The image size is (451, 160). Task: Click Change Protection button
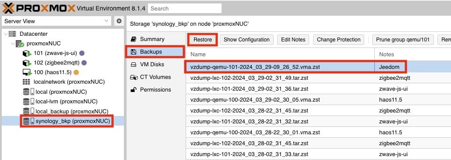(x=338, y=40)
